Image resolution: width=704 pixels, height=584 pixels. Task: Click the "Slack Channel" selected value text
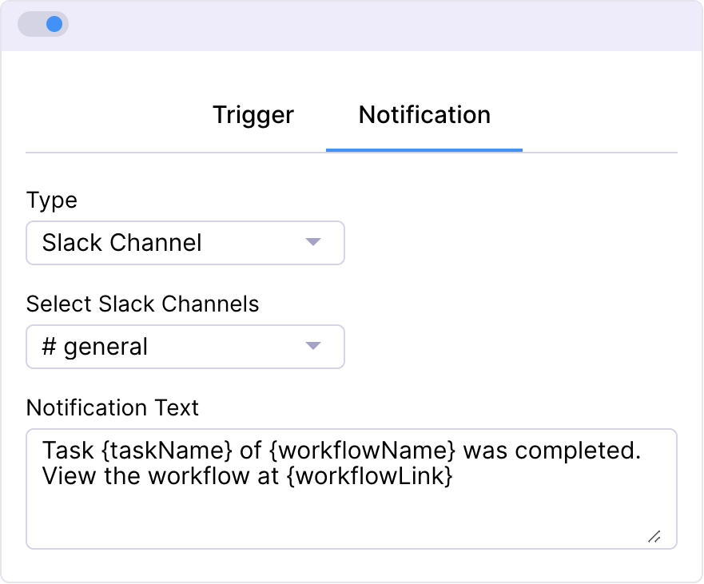pyautogui.click(x=122, y=243)
